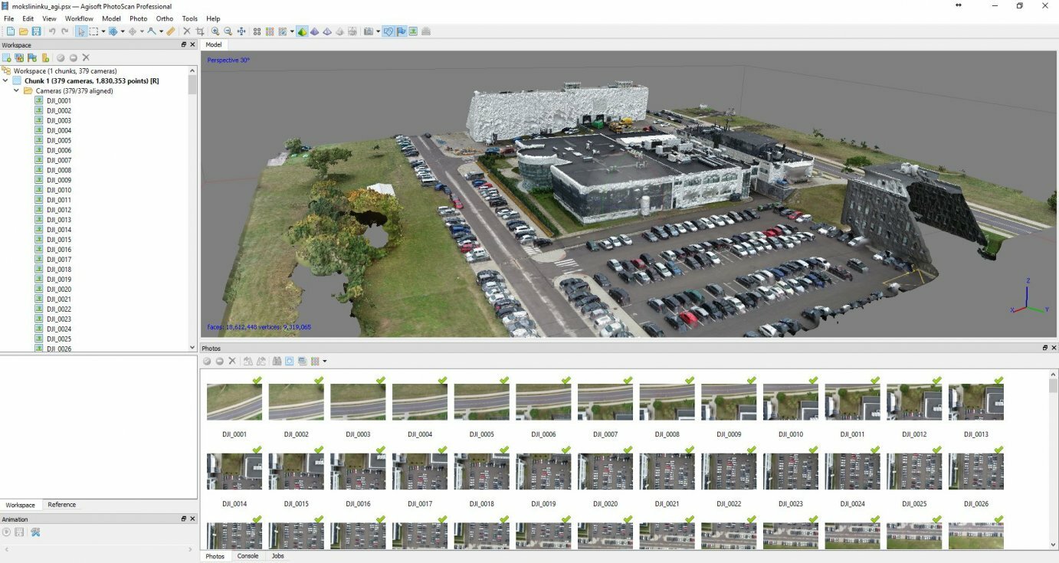Select the Model view tab

[x=214, y=44]
